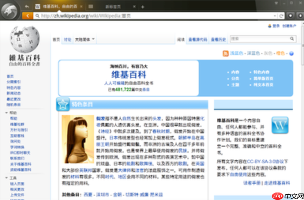Open the 深圳市 article link
Viewport: 304px width, 200px height.
[103, 194]
